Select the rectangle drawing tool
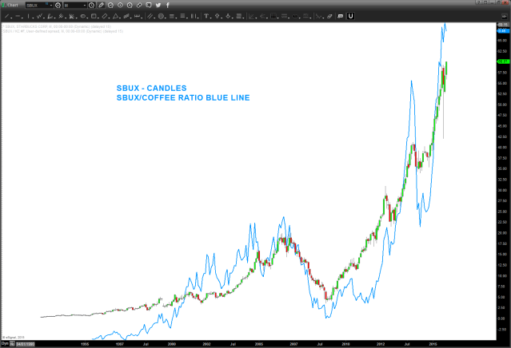 96,15
